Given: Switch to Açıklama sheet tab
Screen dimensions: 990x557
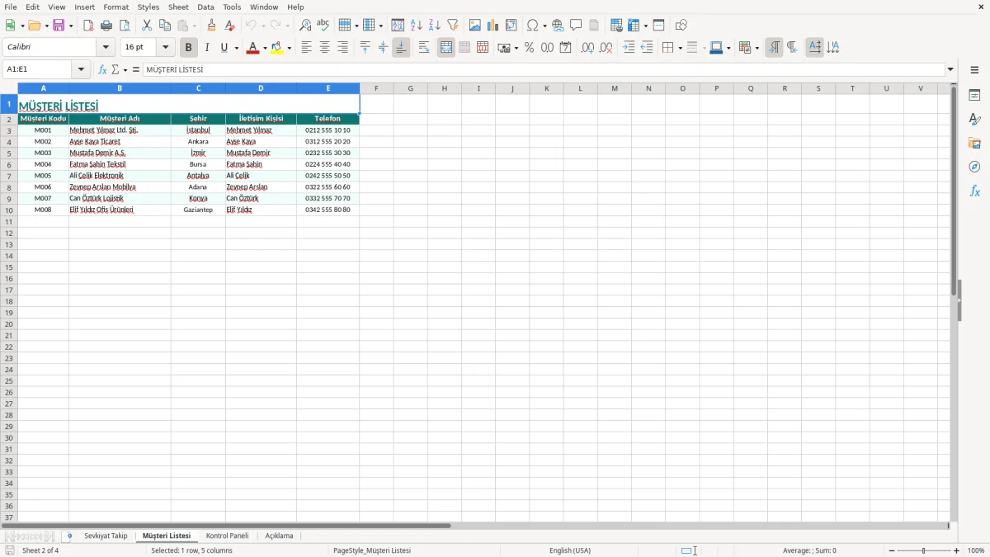Looking at the screenshot, I should [x=279, y=536].
